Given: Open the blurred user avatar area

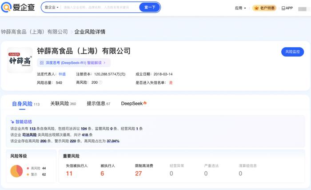Looking at the screenshot, I should [303, 9].
